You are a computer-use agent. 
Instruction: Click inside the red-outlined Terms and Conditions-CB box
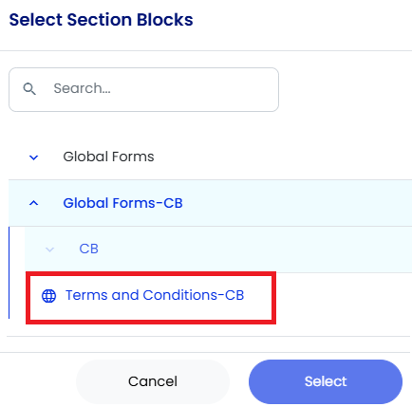151,298
